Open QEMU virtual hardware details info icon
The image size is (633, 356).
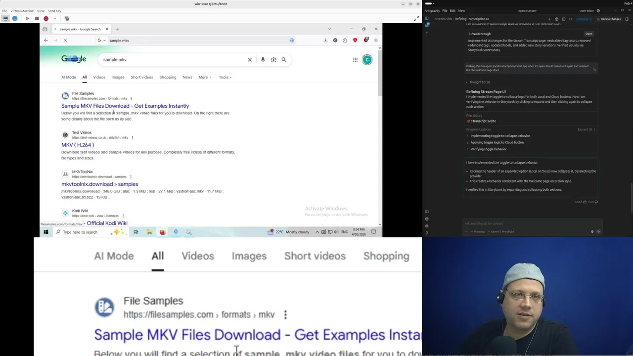[x=15, y=18]
